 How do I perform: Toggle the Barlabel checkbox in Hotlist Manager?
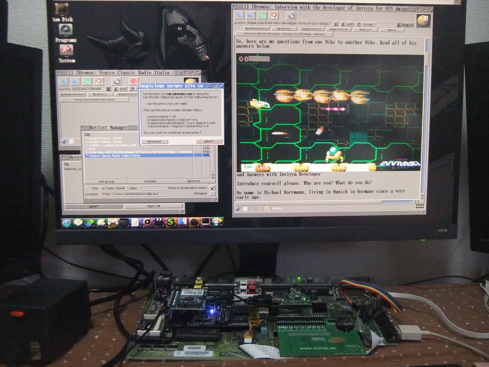pos(212,193)
